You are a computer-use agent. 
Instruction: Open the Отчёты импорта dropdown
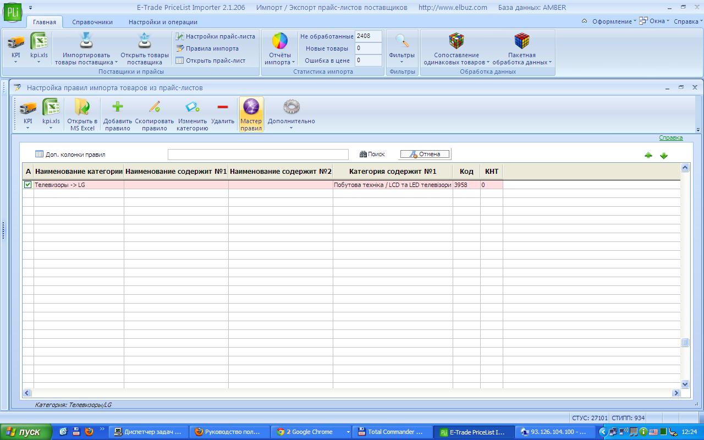click(x=280, y=48)
